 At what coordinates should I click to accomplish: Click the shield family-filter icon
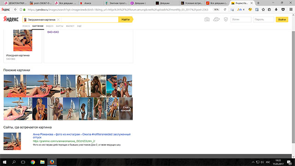[226, 19]
